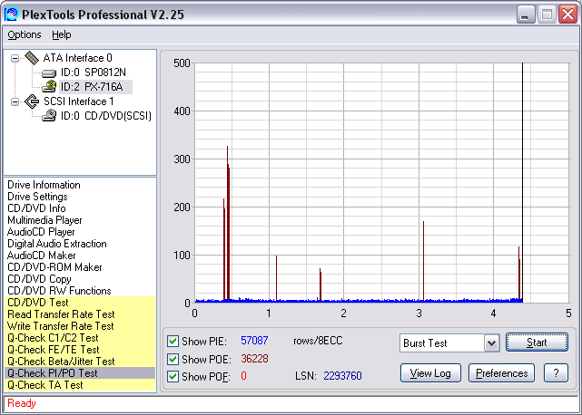Uncheck the Show POE checkbox
582x415 pixels.
point(173,359)
